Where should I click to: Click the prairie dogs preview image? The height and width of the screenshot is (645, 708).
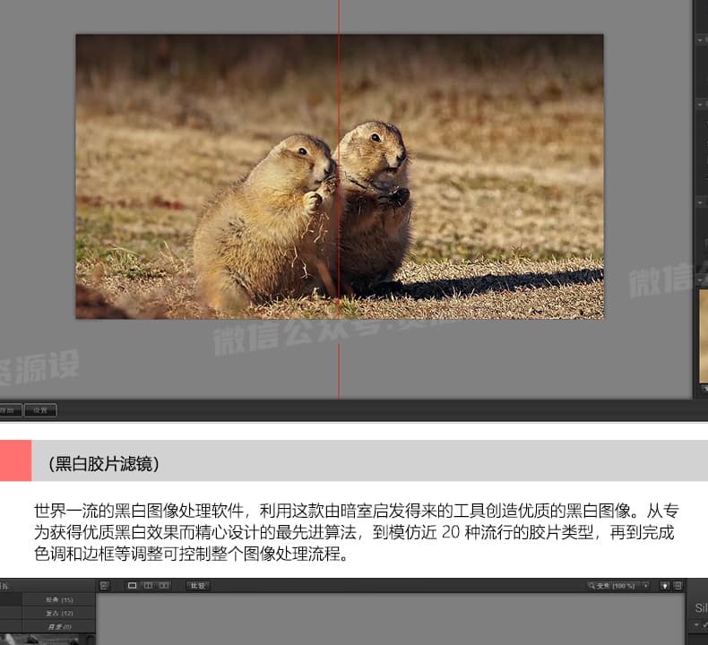(340, 176)
